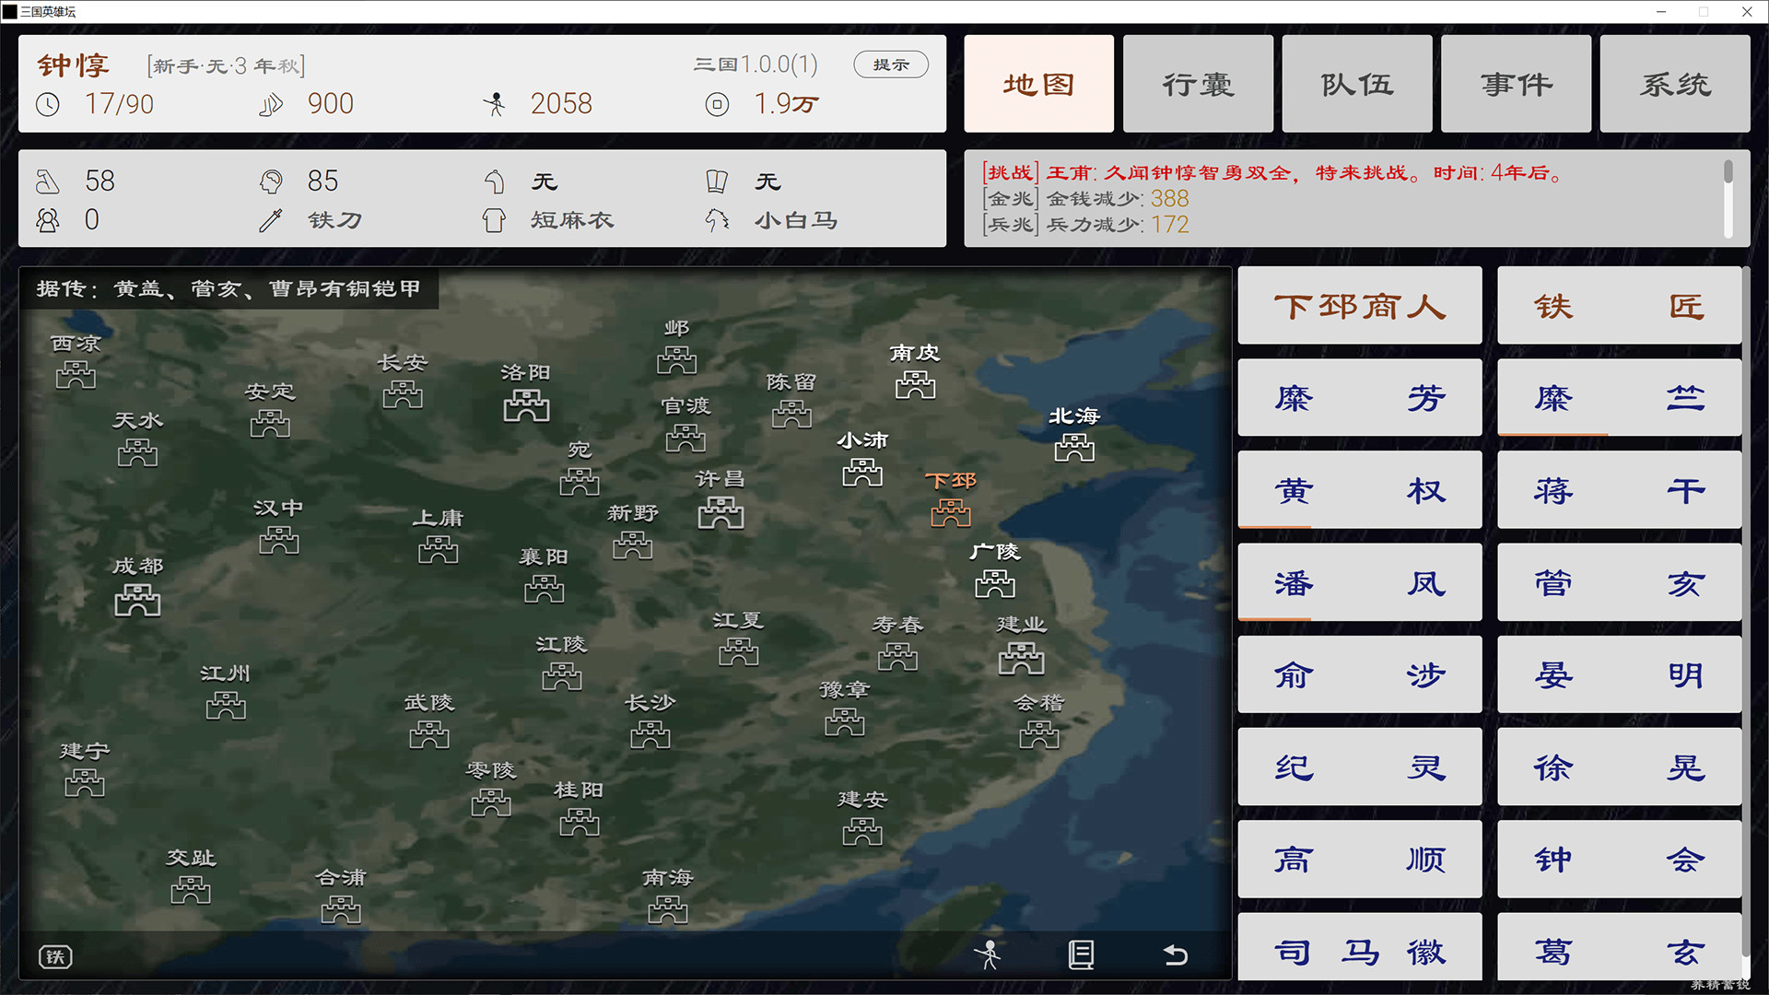
Task: Click the horse icon for 小白马
Action: click(x=717, y=220)
